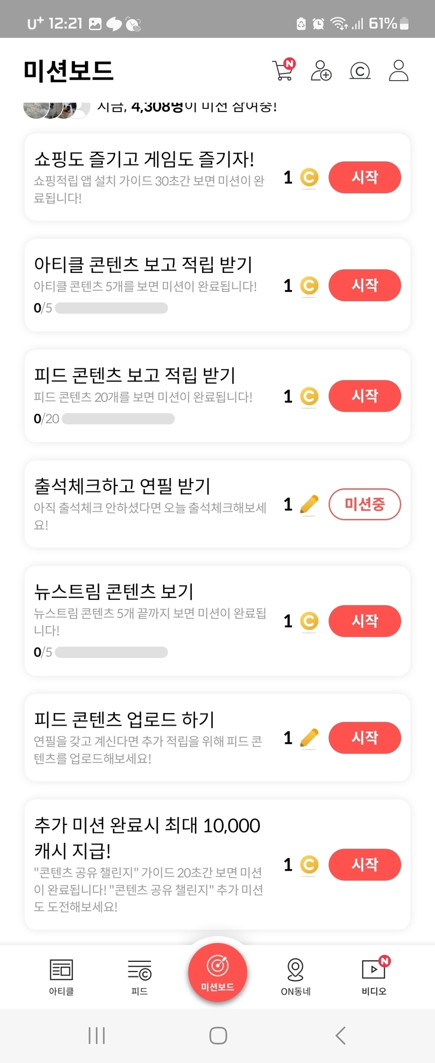Tap the 미션중 button for 출석체크

click(364, 505)
